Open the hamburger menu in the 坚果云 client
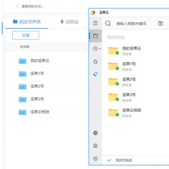Viewport: 169px width, 169px height. coord(95,23)
